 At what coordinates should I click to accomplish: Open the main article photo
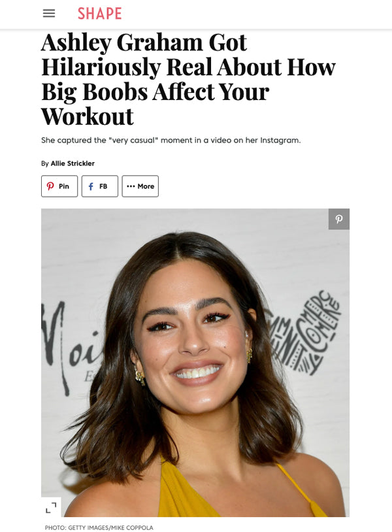coord(195,363)
